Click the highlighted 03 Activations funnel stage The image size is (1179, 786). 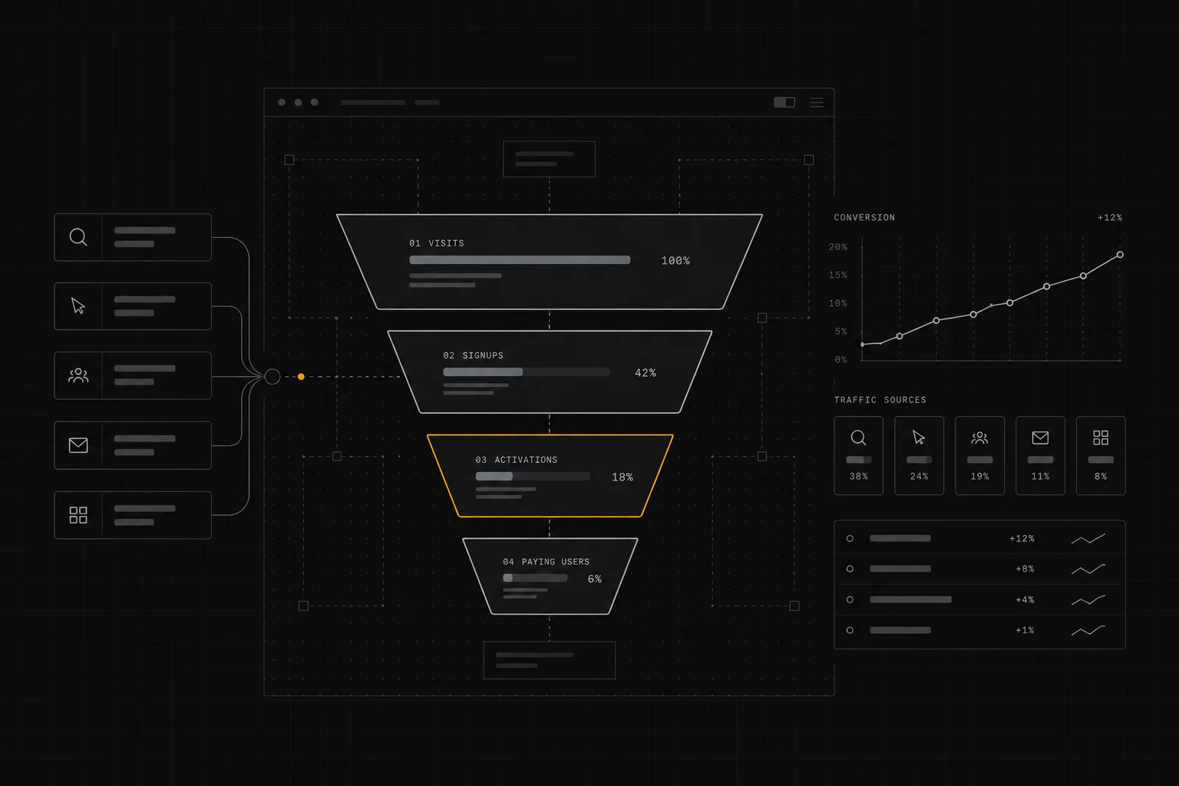coord(550,476)
